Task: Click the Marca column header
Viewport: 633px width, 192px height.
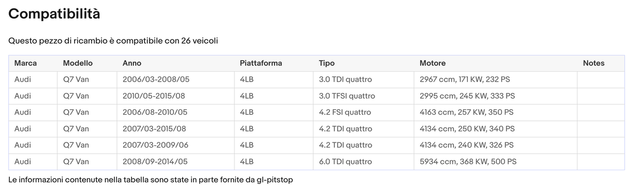Action: click(25, 63)
